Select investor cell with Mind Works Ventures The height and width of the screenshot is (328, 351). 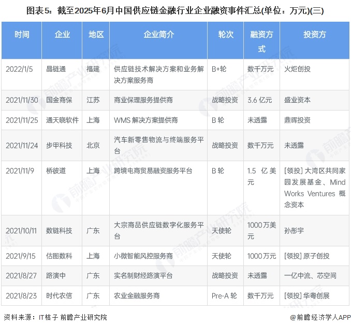315,188
